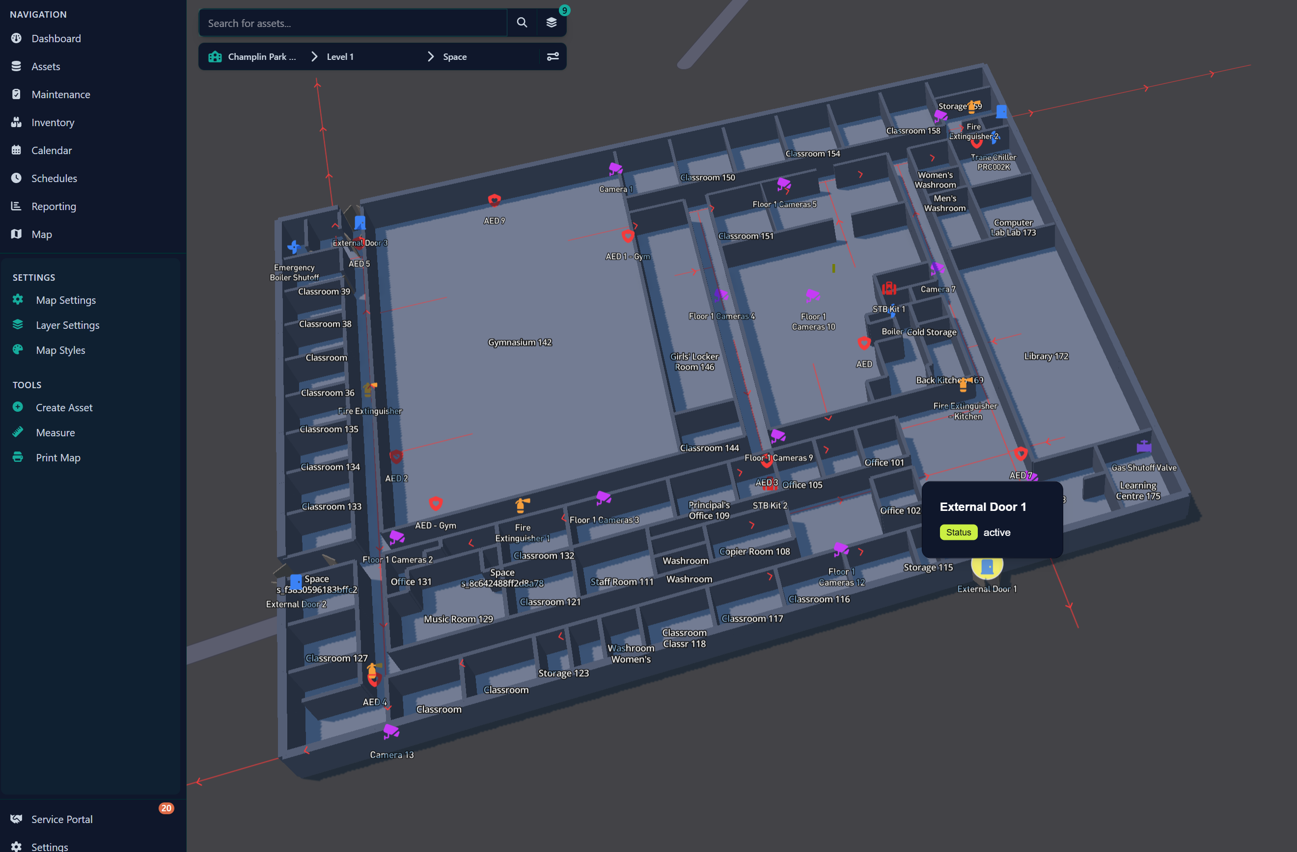This screenshot has width=1297, height=852.
Task: Open the Dashboard page
Action: (x=55, y=39)
